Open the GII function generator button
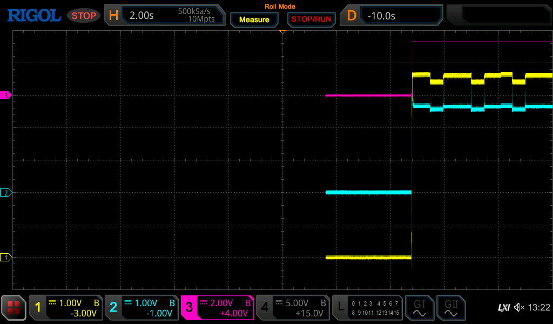 (x=451, y=308)
